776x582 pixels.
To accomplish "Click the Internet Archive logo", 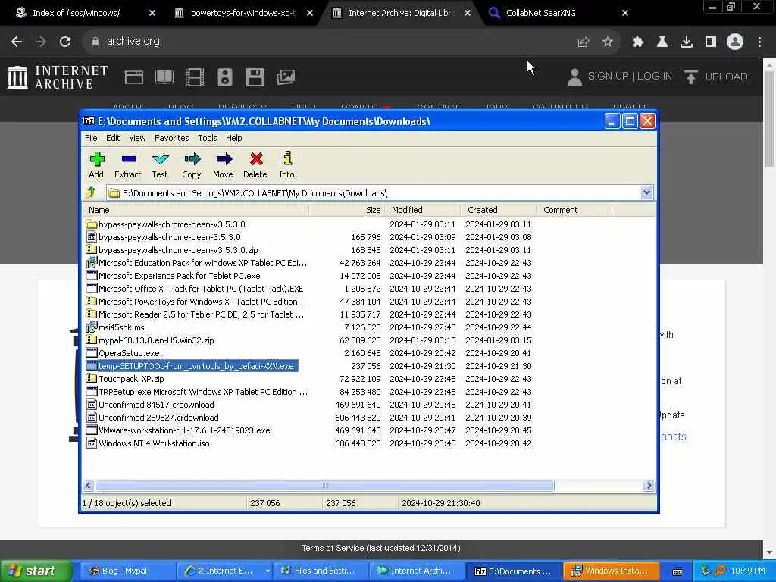I will pyautogui.click(x=58, y=77).
